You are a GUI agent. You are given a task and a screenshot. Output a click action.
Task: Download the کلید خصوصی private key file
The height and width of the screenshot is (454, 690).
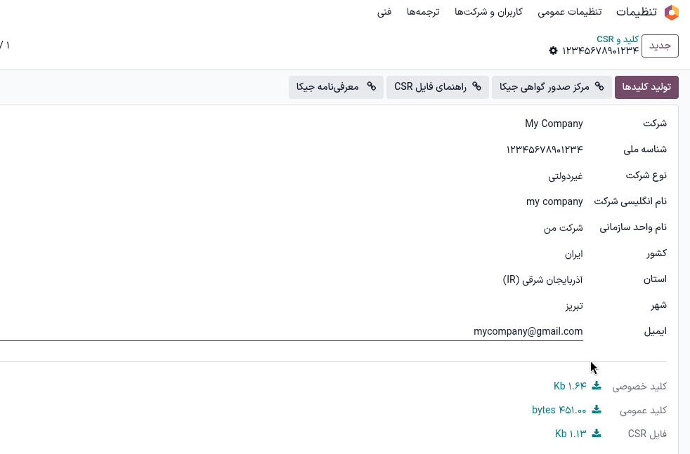[x=596, y=385]
